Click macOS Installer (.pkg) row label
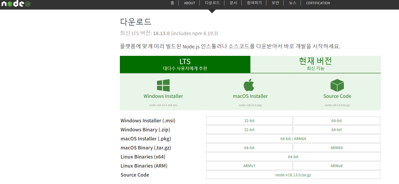The image size is (399, 184). click(x=146, y=139)
